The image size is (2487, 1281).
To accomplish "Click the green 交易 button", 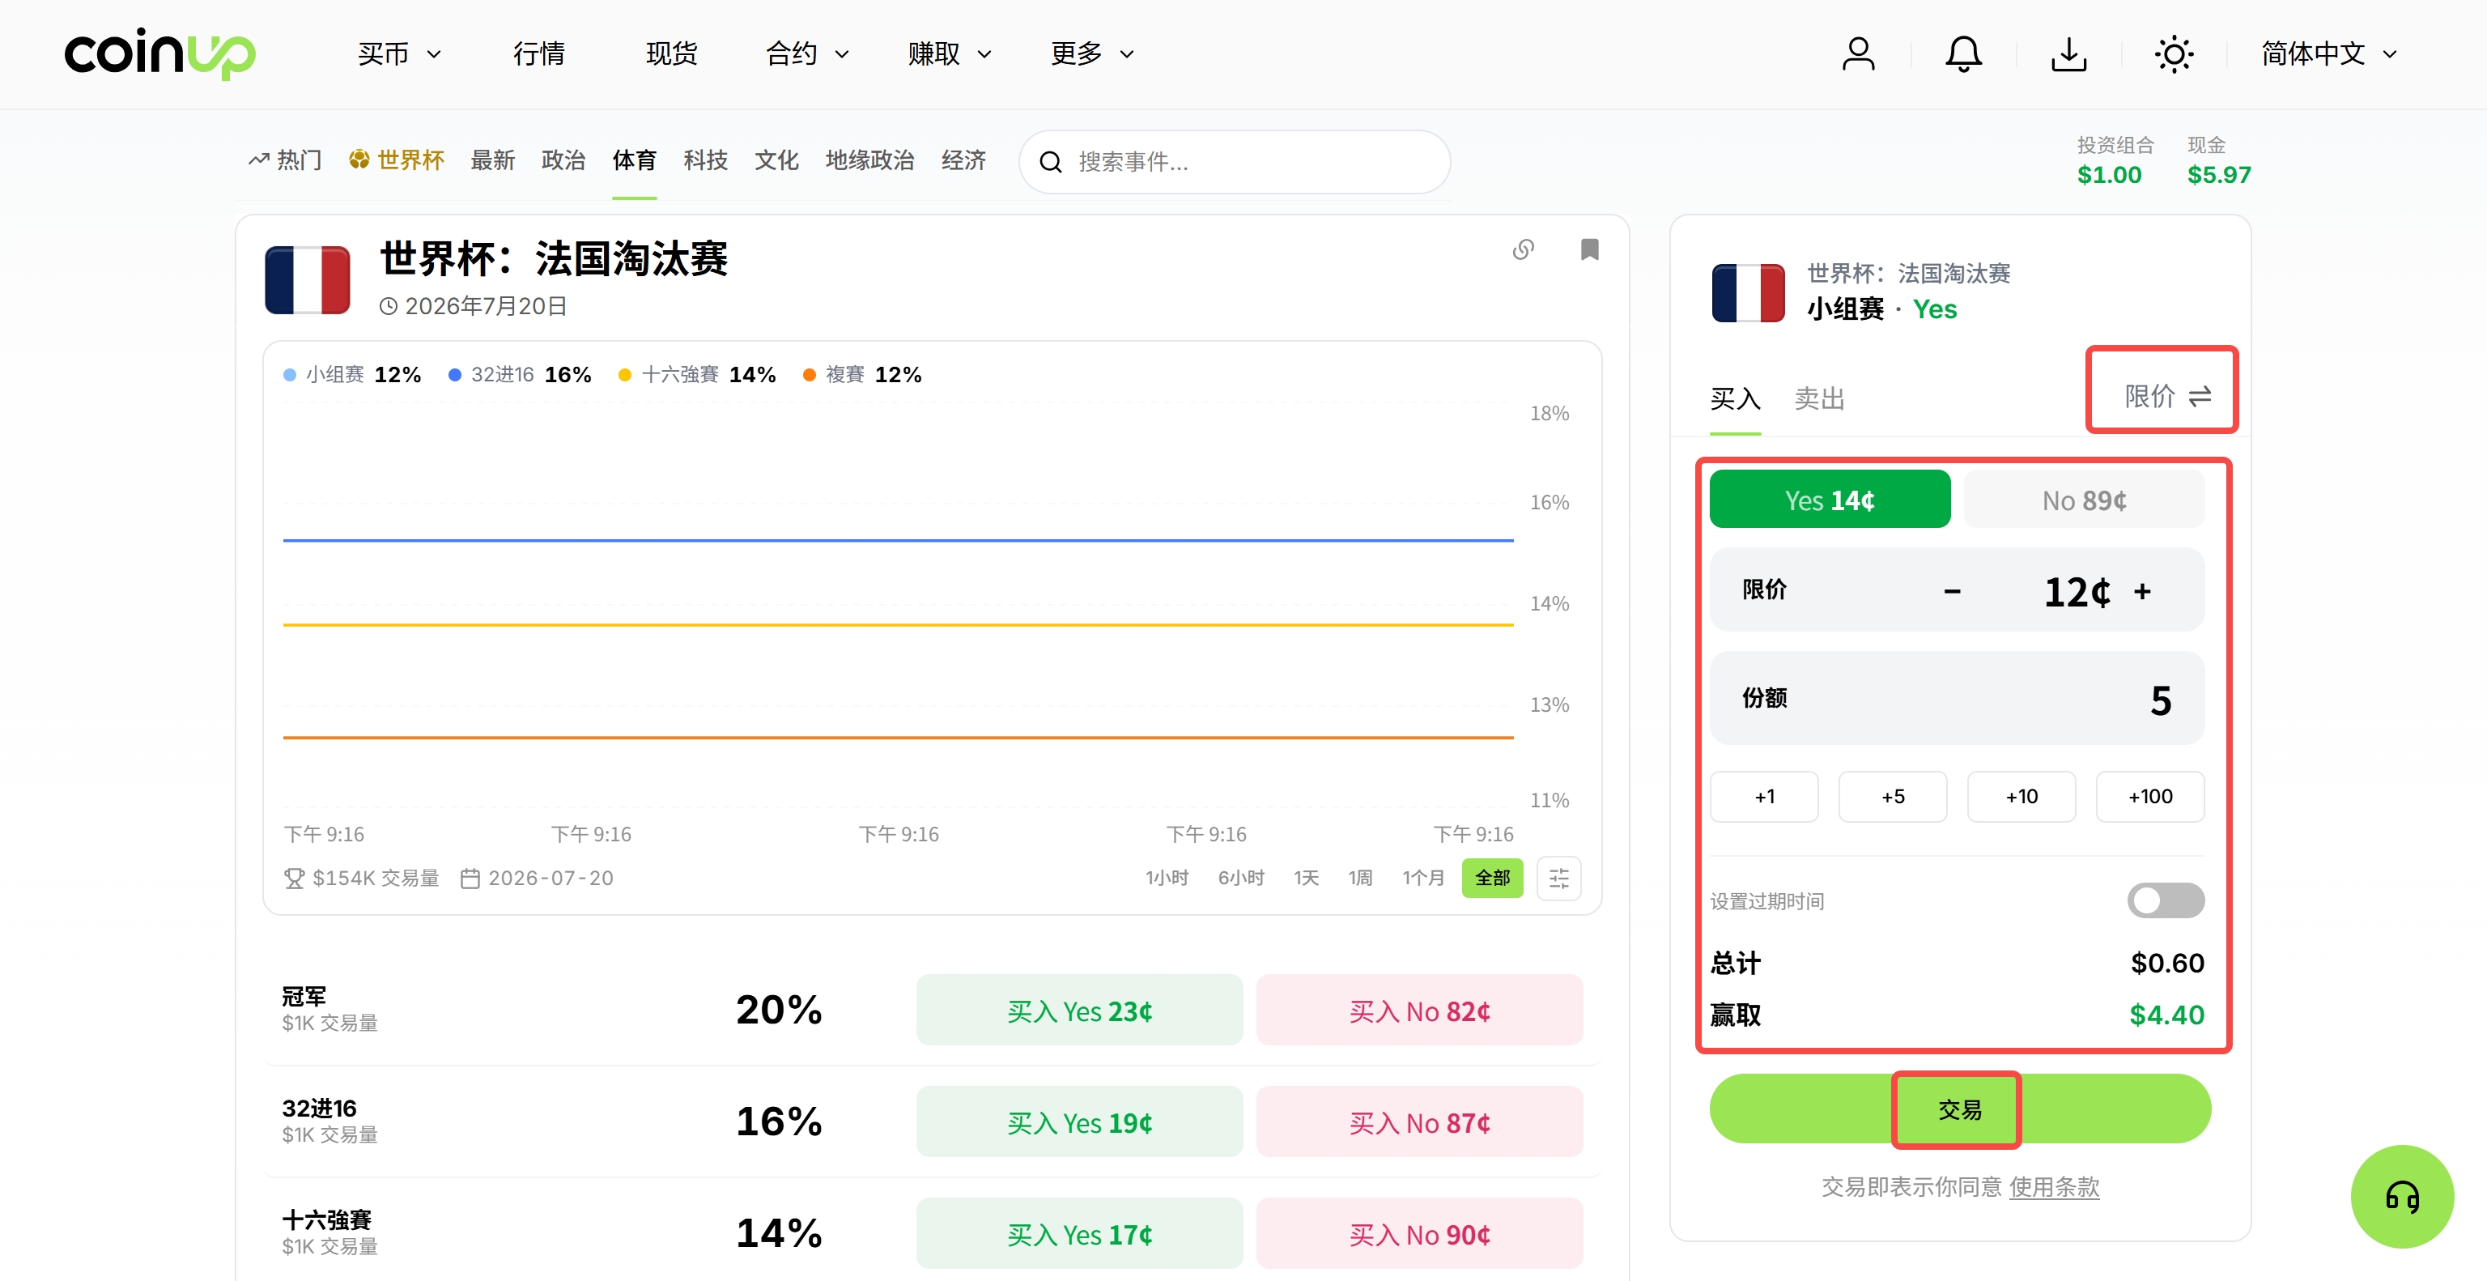I will click(x=1960, y=1109).
